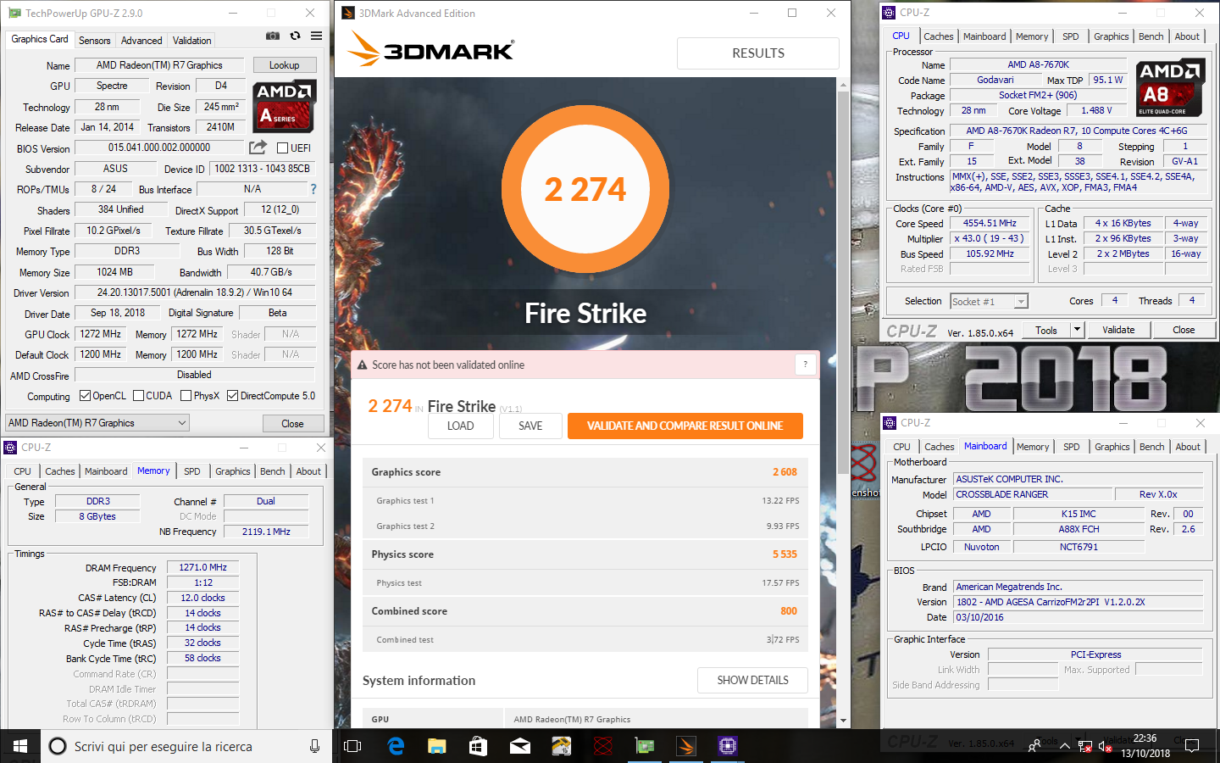The image size is (1220, 763).
Task: Click the Close button in GPU-Z
Action: point(292,423)
